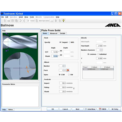
Task: Select pass 1 row in infeed table
Action: (x=98, y=69)
